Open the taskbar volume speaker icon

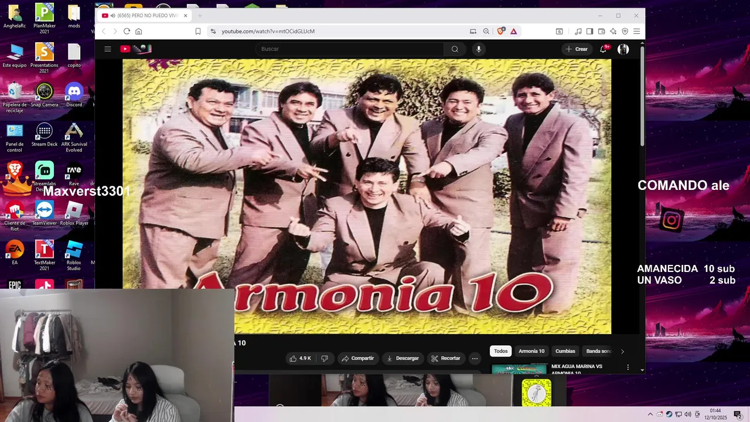point(688,414)
